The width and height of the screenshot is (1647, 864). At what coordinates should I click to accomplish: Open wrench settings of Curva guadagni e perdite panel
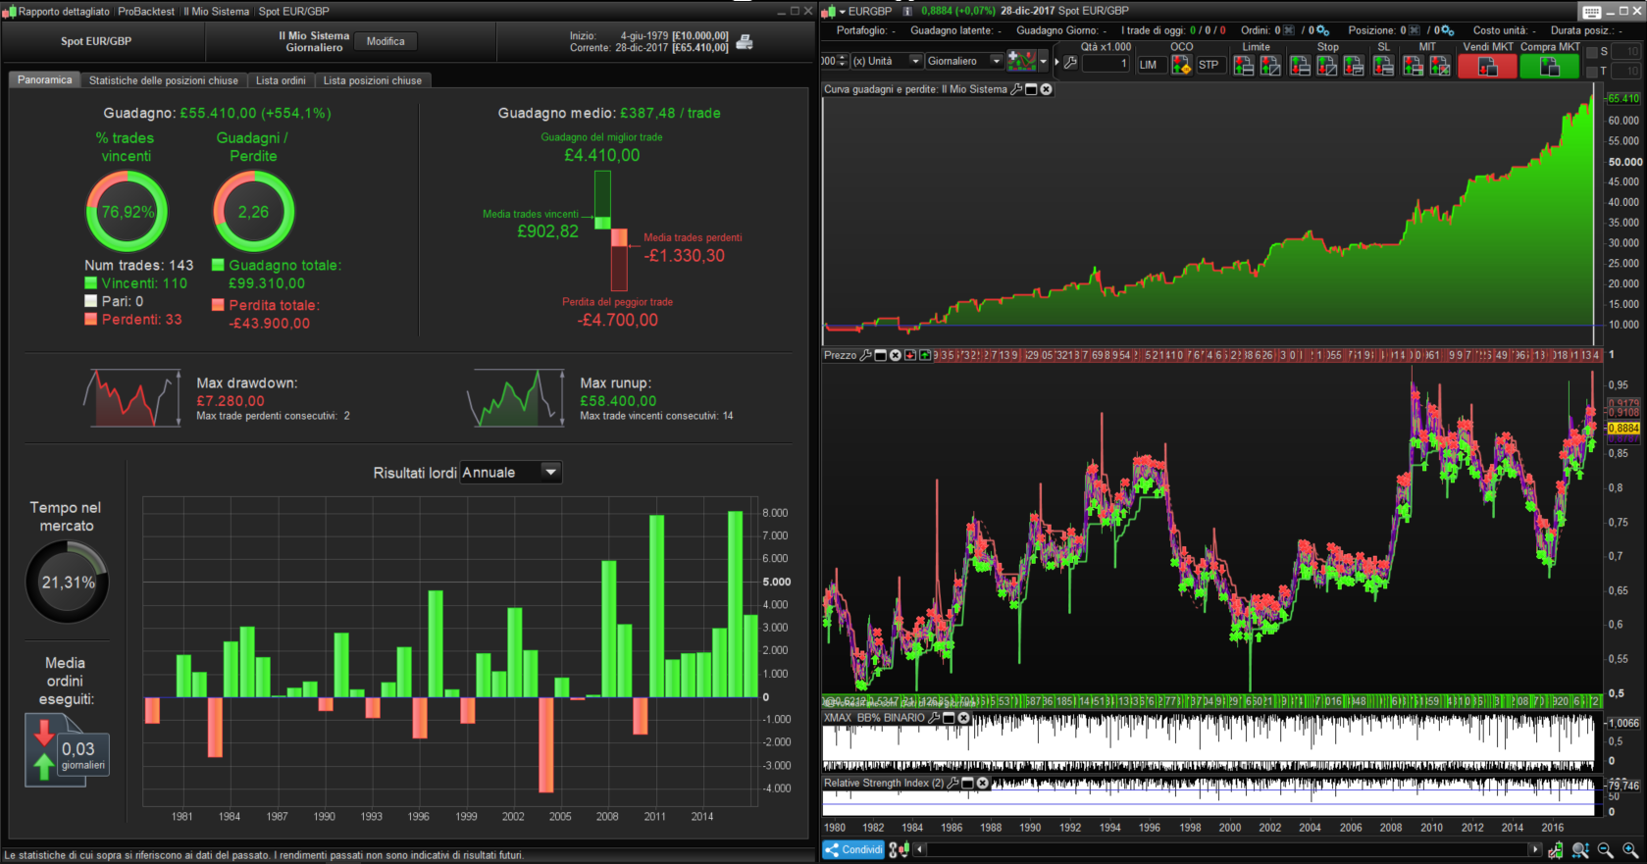1016,89
